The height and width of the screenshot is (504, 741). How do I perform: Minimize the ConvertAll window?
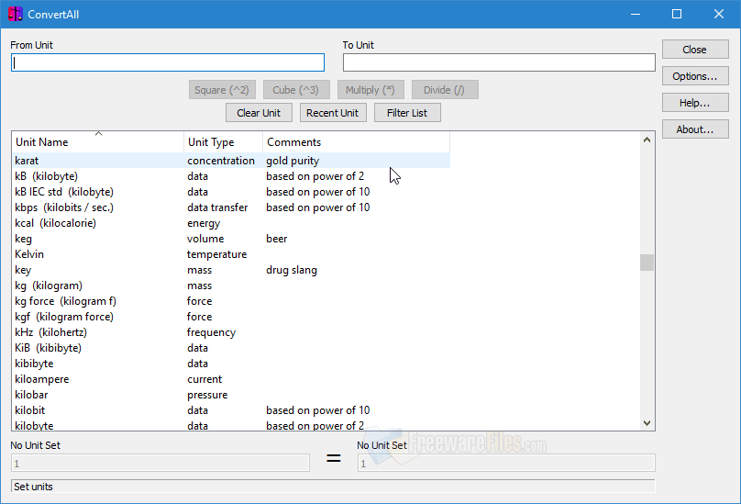click(636, 14)
